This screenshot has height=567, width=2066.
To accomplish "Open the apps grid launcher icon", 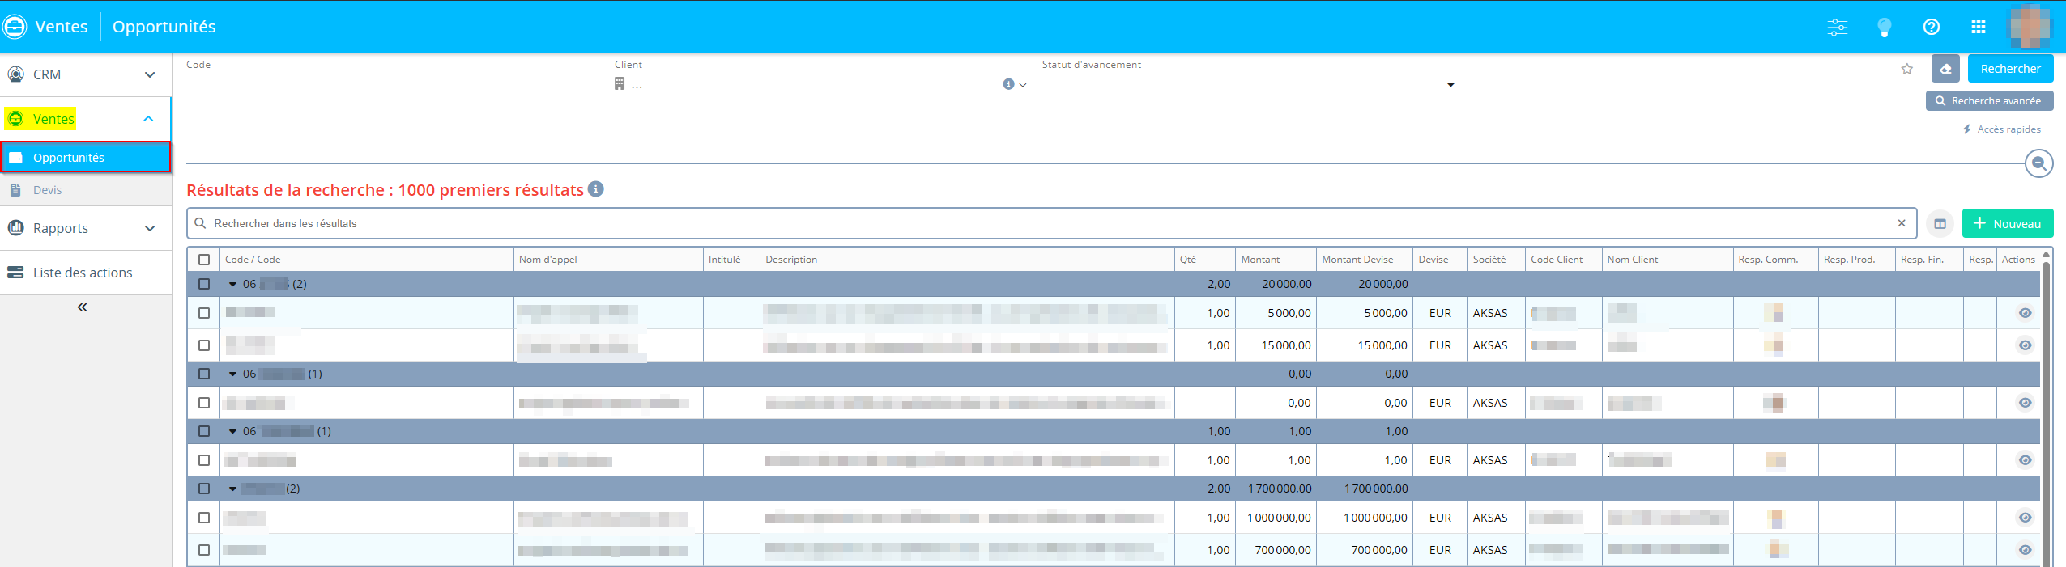I will click(1978, 27).
